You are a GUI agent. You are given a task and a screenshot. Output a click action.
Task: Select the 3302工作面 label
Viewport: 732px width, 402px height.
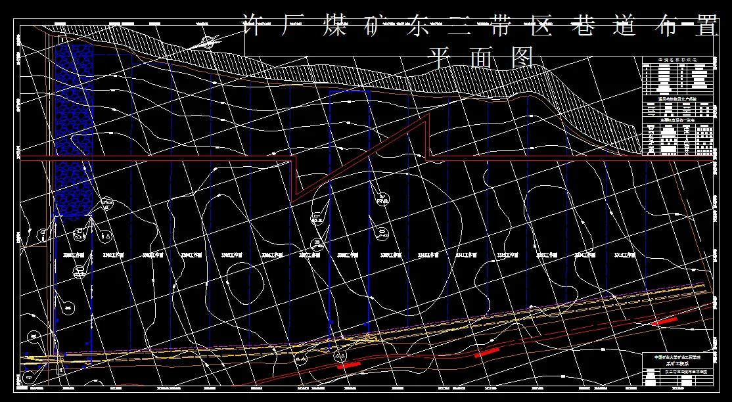(113, 256)
